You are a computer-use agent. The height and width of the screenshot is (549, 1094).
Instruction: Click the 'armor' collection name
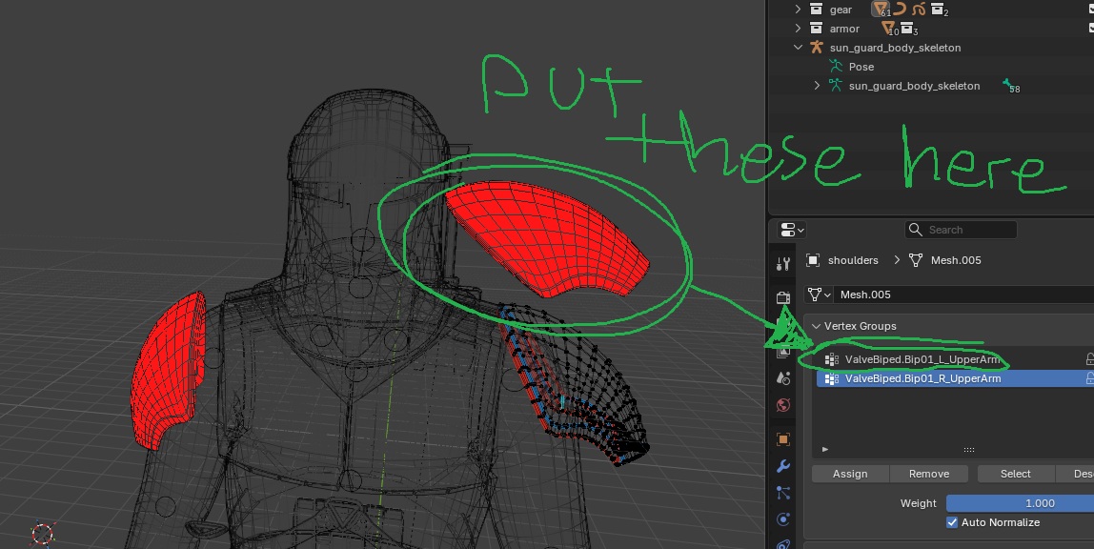(844, 29)
